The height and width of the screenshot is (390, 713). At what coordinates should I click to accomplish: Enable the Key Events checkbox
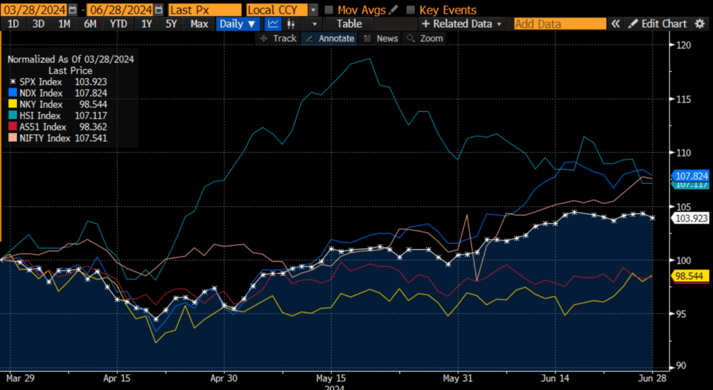point(411,9)
